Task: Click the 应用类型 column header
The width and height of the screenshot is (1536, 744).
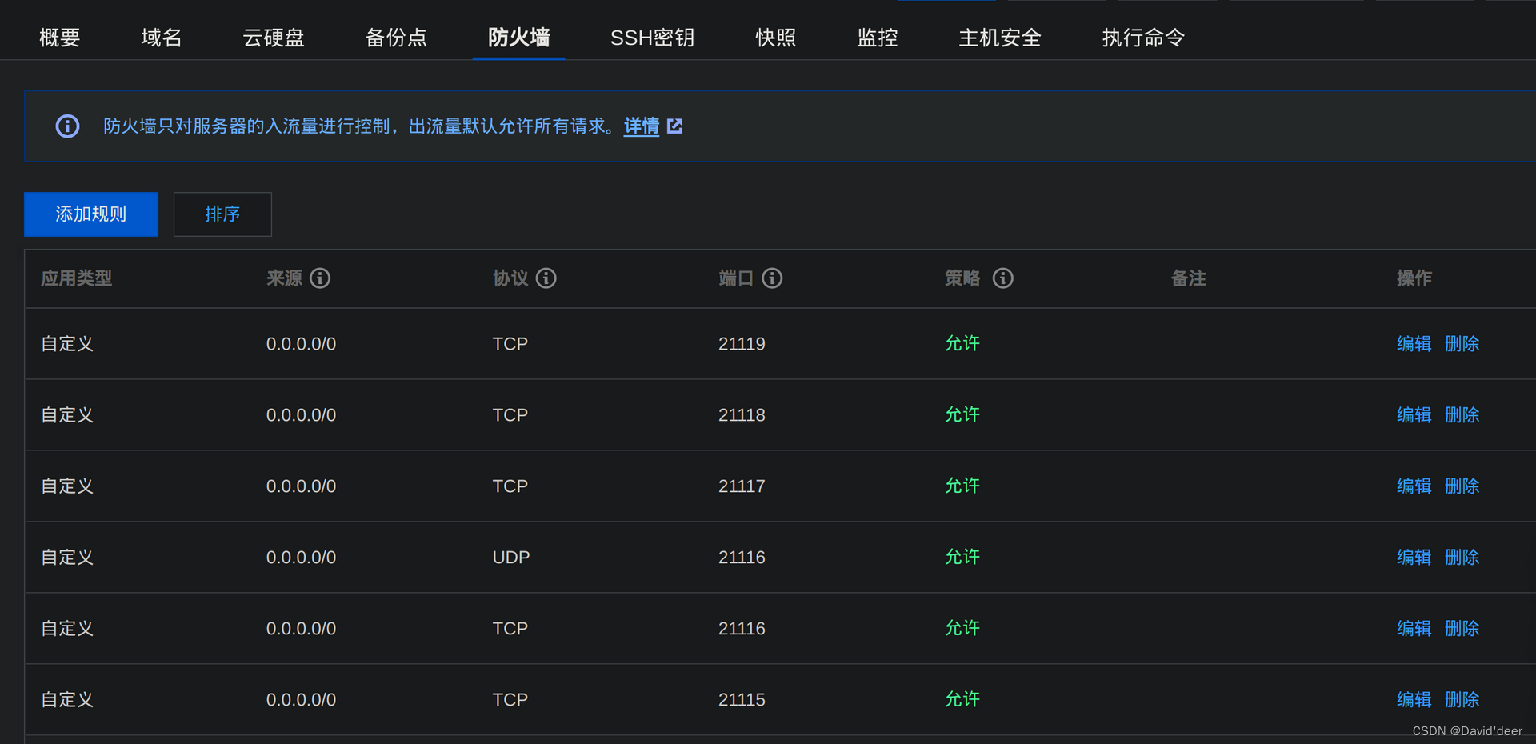Action: [77, 278]
